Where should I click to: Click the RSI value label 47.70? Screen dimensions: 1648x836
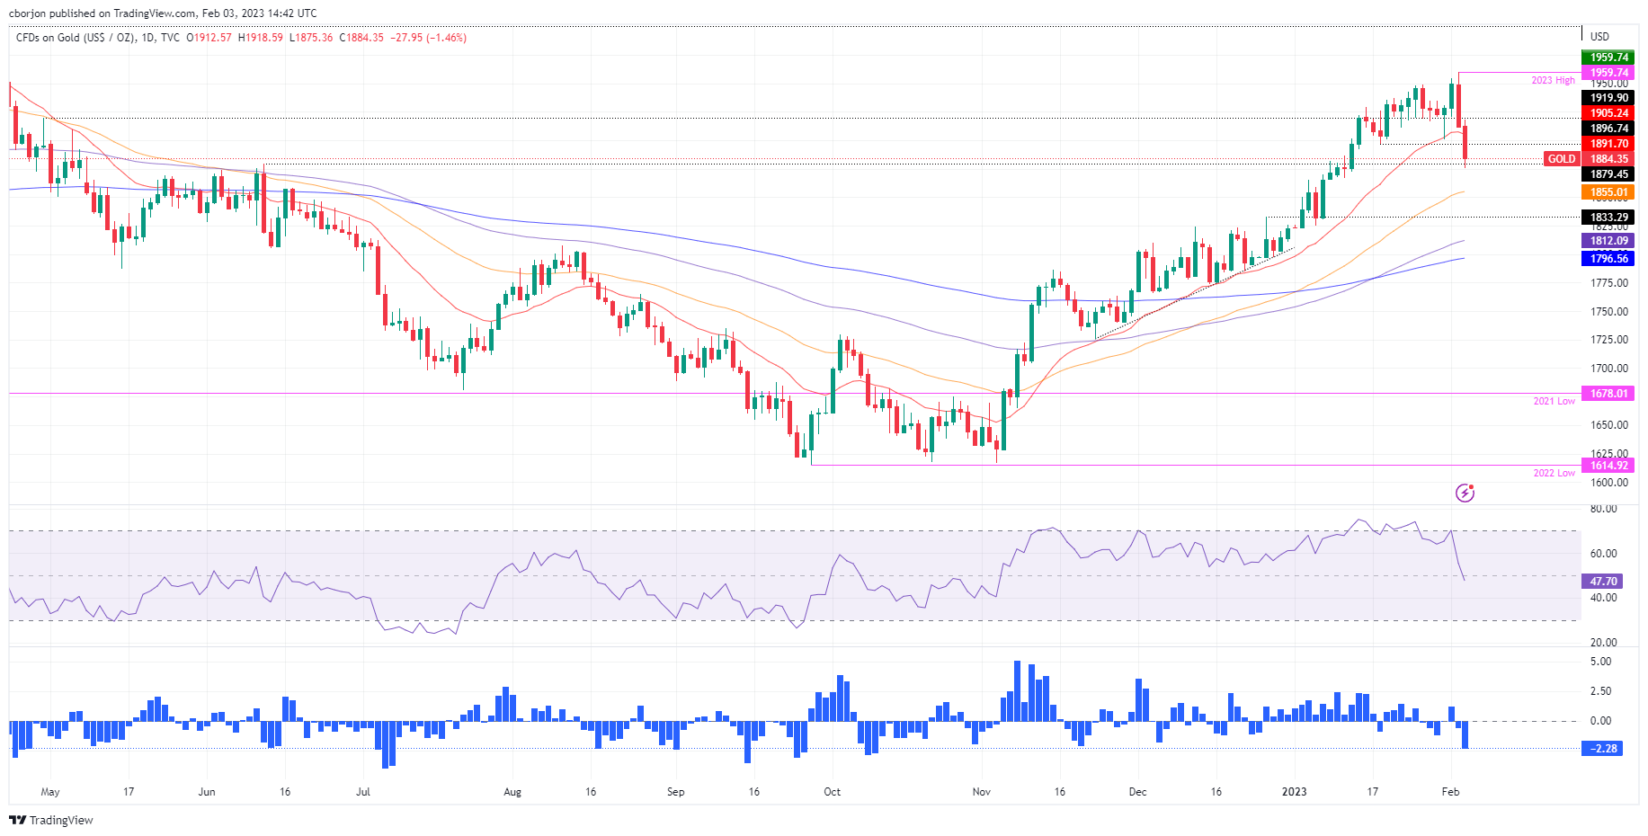click(x=1604, y=582)
